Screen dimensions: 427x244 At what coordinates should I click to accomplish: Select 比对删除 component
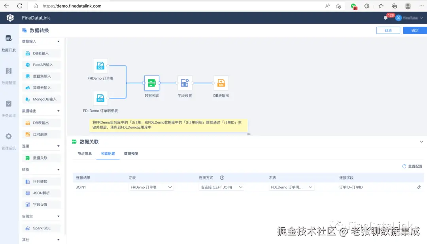tap(42, 134)
